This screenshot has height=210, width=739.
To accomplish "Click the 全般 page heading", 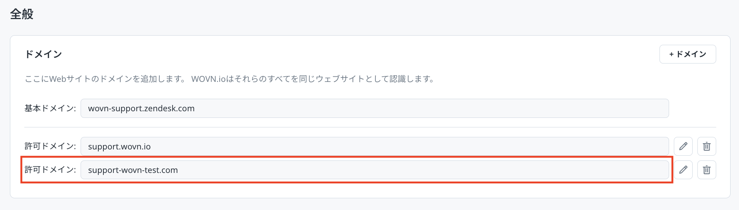I will 22,14.
